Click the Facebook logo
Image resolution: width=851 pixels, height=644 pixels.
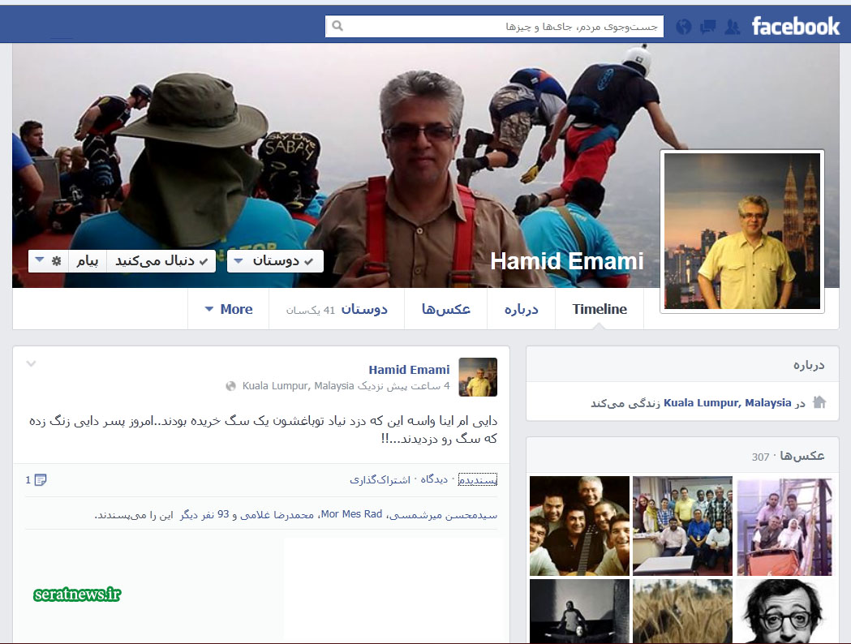[x=795, y=26]
